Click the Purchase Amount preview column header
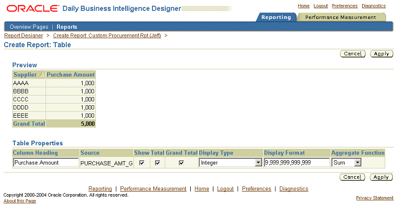 pyautogui.click(x=71, y=74)
